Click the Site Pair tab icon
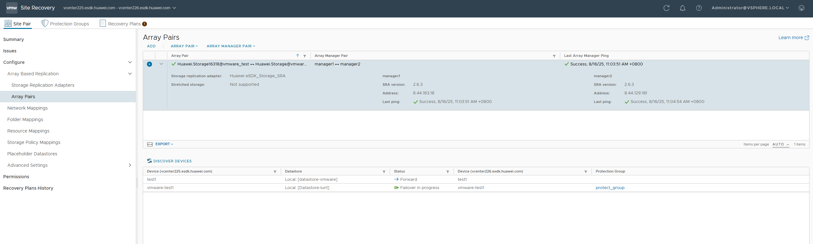 (x=8, y=23)
